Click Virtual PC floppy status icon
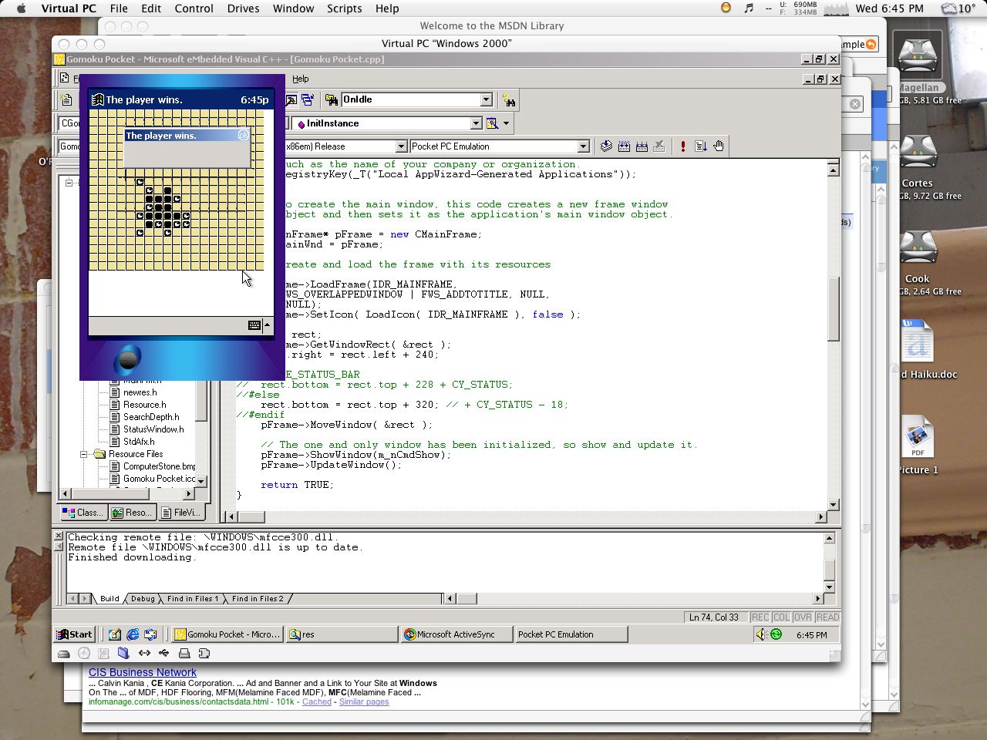Screen dimensions: 987x740 click(103, 654)
